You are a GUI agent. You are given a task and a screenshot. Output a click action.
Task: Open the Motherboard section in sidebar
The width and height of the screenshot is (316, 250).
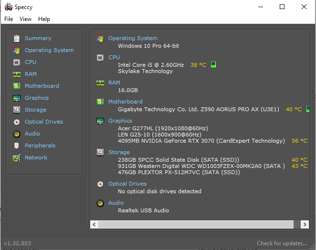click(x=42, y=86)
